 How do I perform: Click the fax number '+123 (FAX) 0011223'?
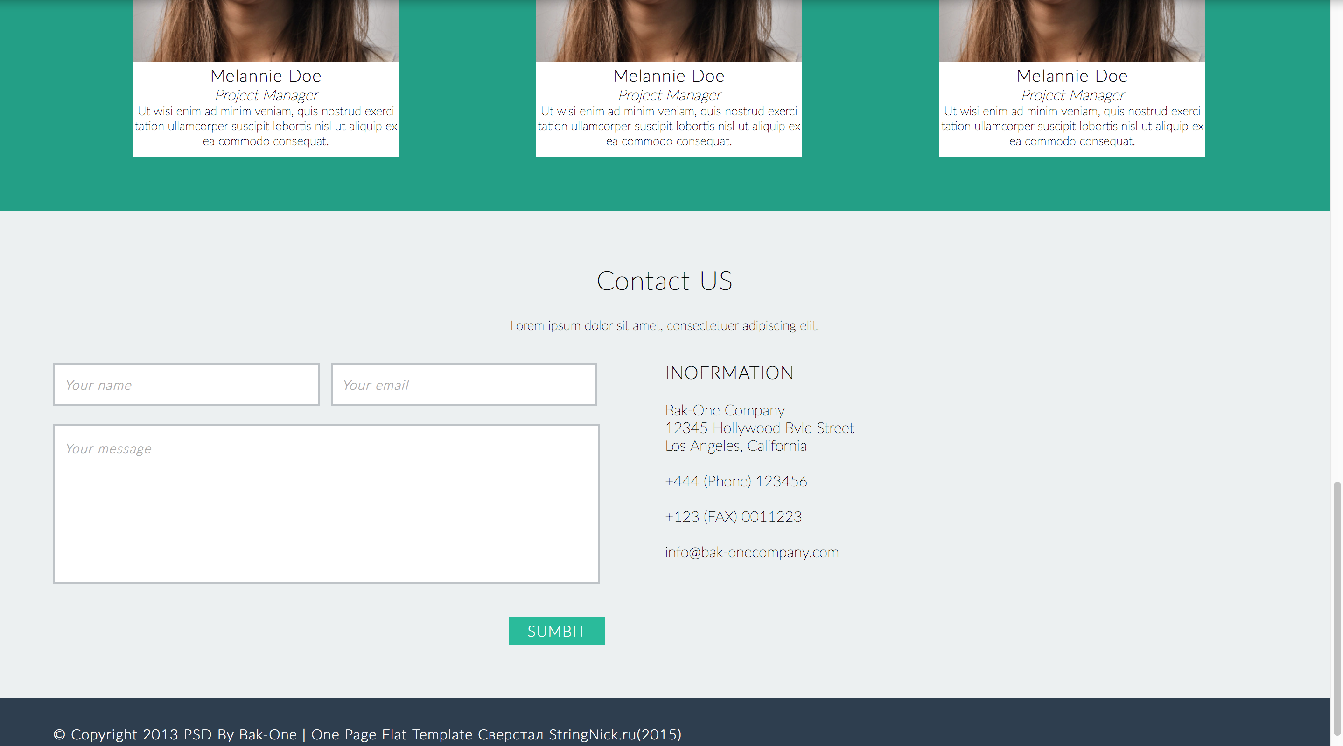tap(733, 516)
